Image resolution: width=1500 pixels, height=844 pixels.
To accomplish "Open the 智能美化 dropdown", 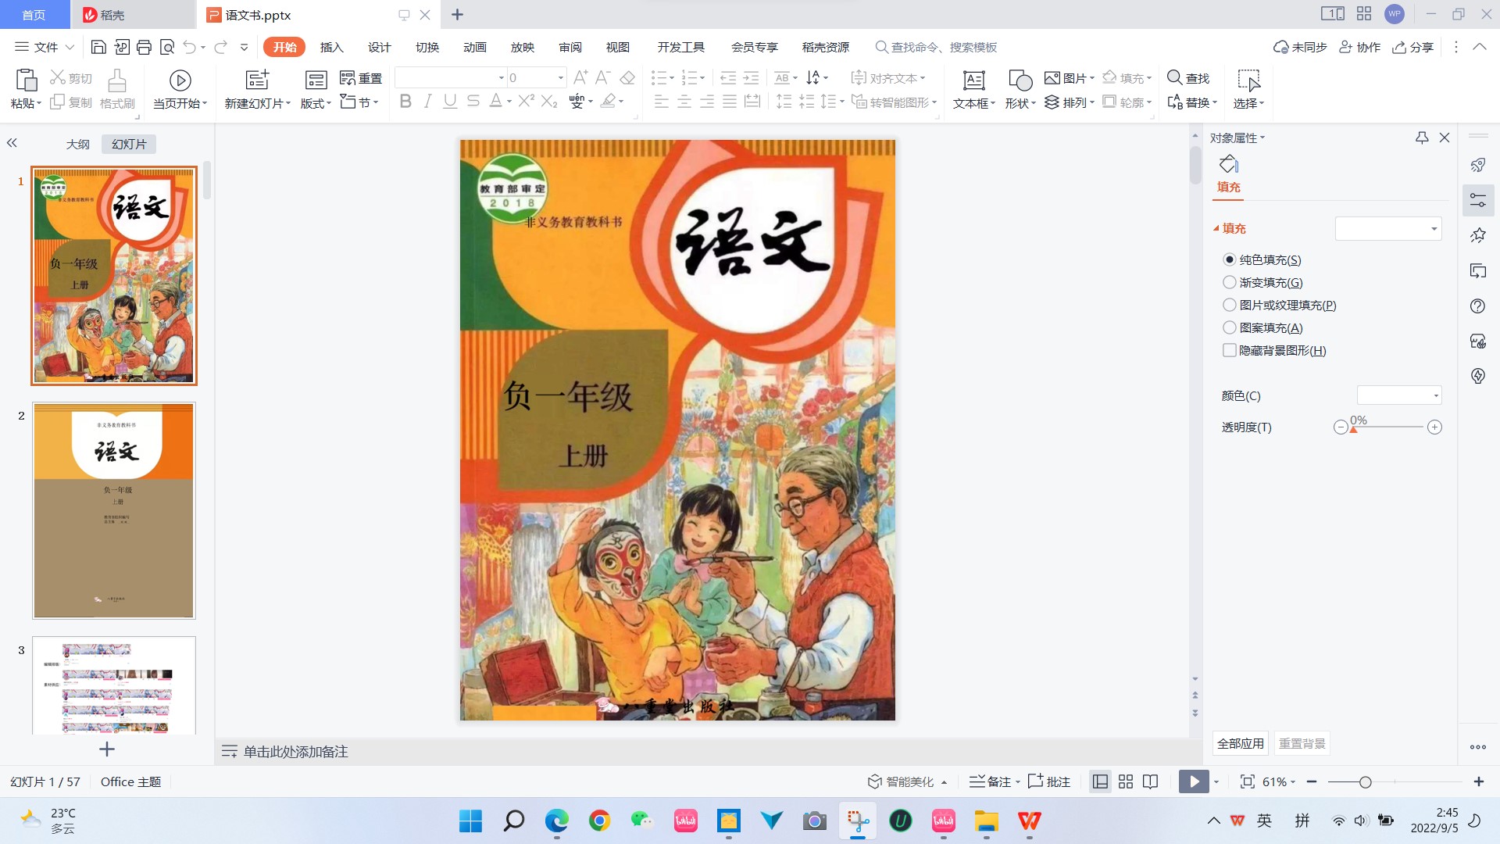I will (909, 781).
